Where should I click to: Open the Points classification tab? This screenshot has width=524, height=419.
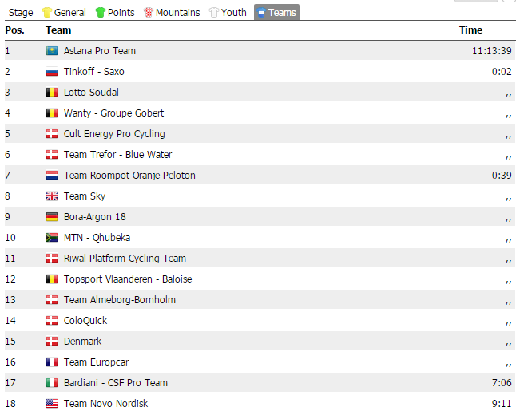pyautogui.click(x=115, y=13)
